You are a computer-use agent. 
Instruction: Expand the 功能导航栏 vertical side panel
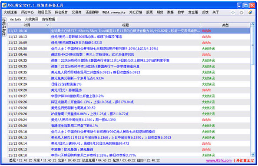coord(4,27)
